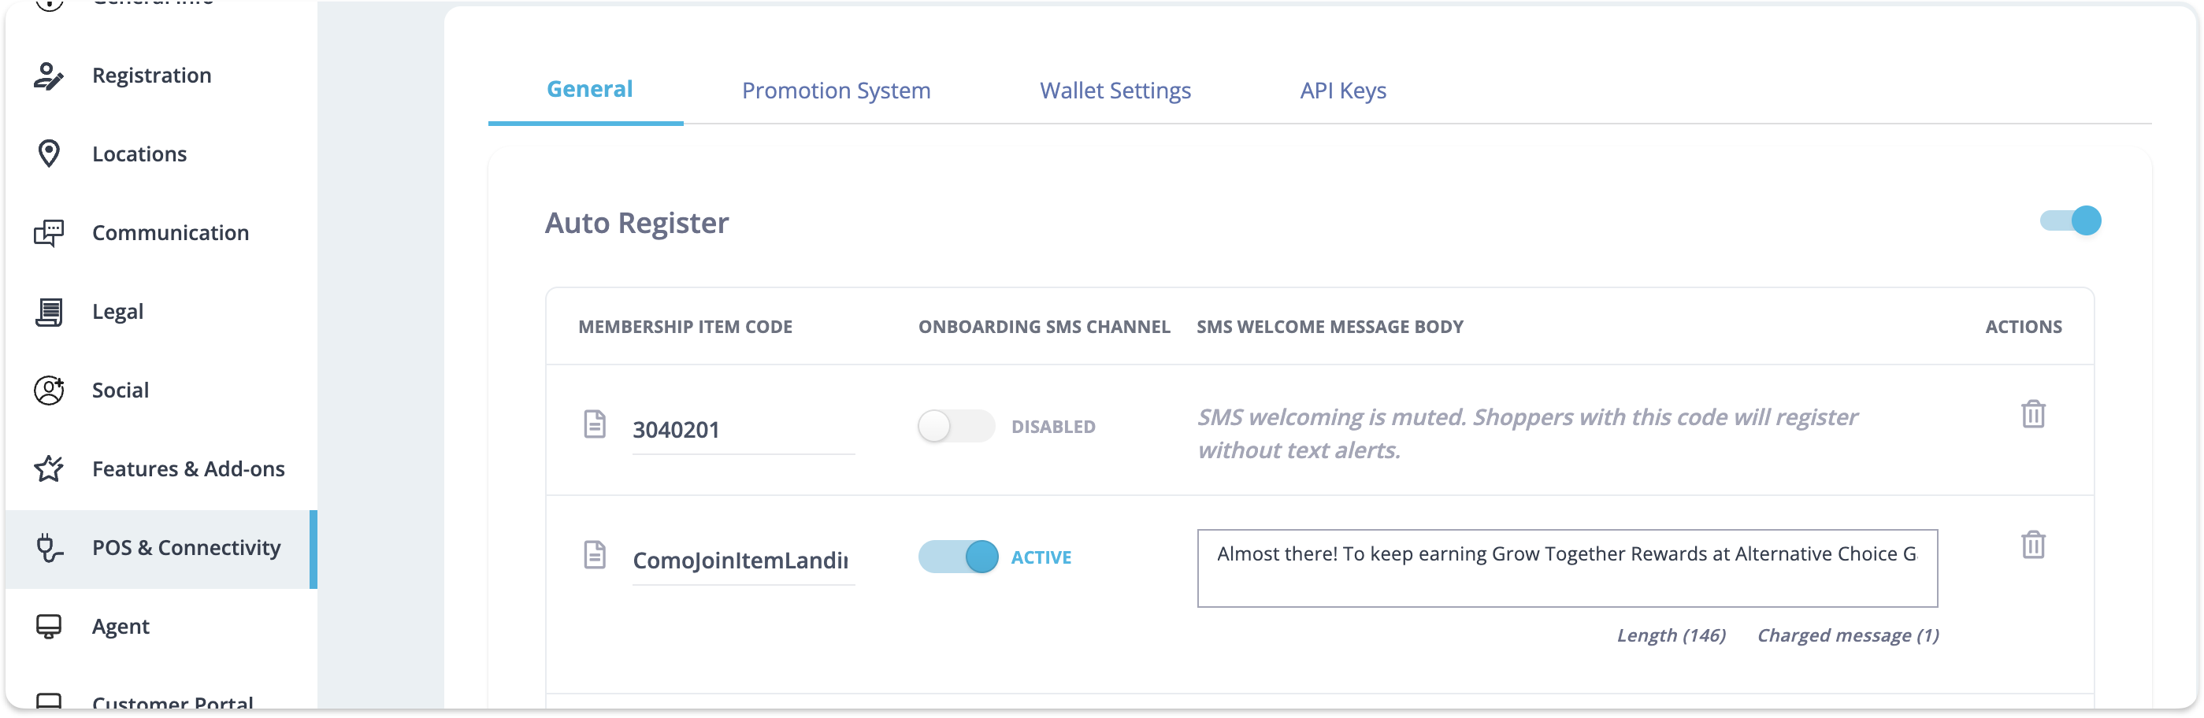Click the POS & Connectivity plug icon

[49, 548]
